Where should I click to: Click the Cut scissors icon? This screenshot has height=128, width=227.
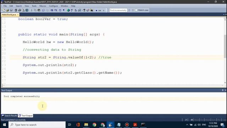(32, 10)
